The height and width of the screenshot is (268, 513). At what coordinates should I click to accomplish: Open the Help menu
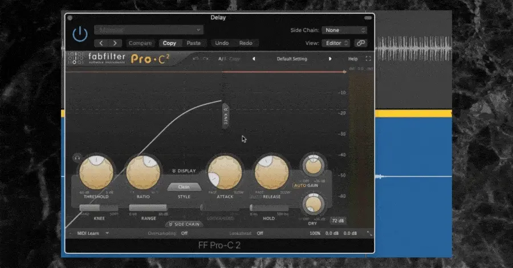pyautogui.click(x=353, y=59)
